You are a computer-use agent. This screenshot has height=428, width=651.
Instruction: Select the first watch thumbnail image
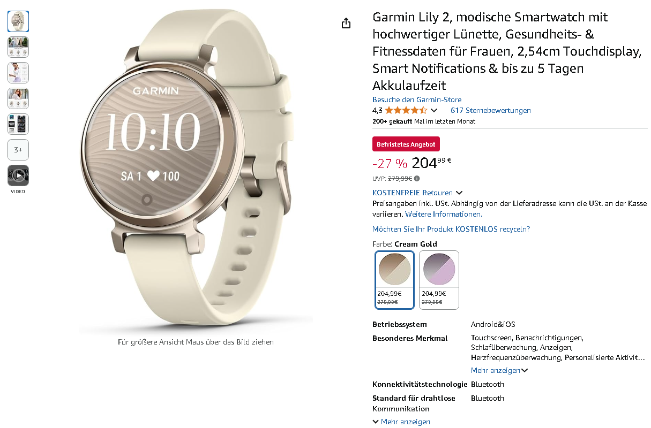pos(18,21)
